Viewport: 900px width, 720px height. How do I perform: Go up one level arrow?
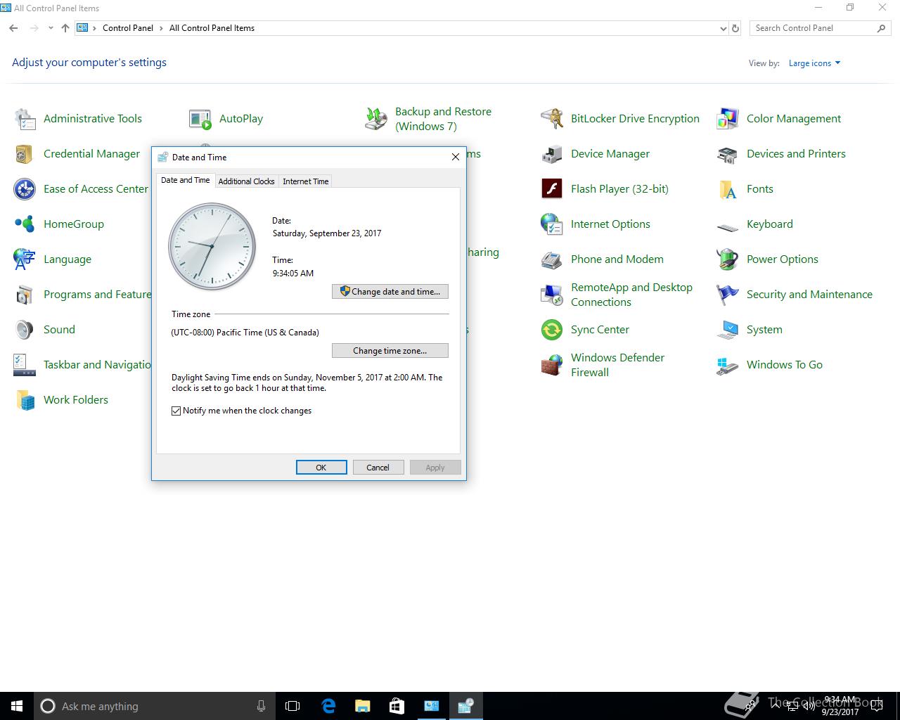65,28
